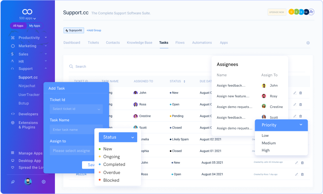Click the +Add Group link

pos(94,31)
